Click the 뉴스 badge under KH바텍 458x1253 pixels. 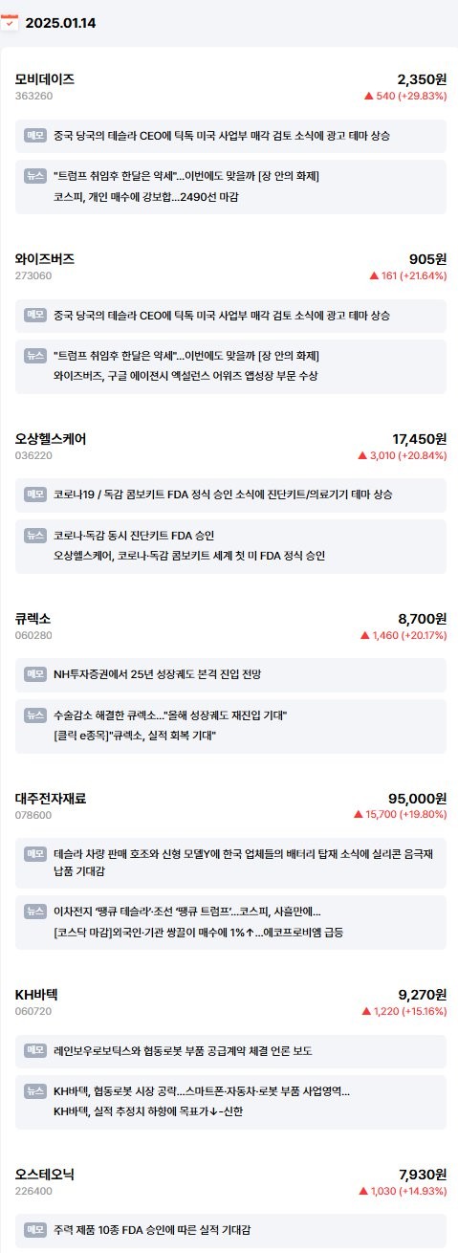point(35,1090)
